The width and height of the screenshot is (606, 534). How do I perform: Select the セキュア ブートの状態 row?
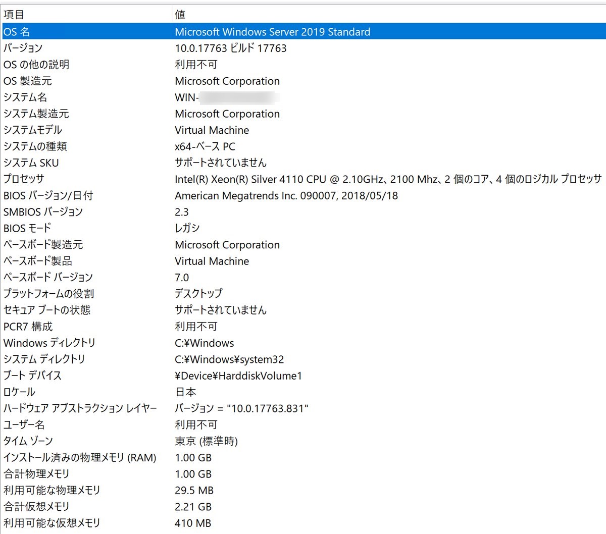click(x=303, y=310)
